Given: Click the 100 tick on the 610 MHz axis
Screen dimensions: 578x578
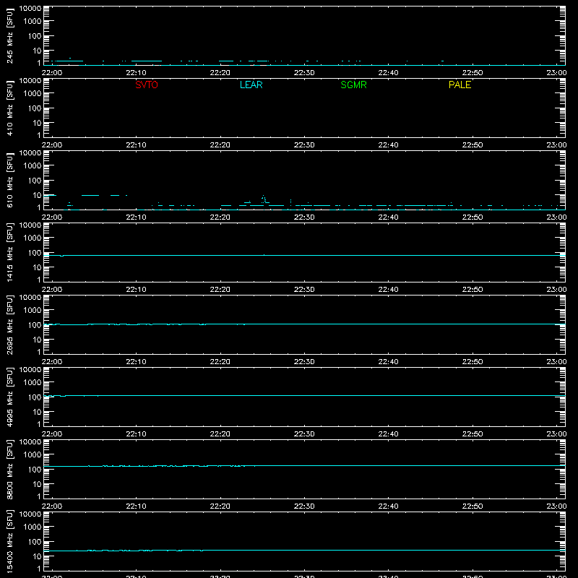Looking at the screenshot, I should pos(35,181).
